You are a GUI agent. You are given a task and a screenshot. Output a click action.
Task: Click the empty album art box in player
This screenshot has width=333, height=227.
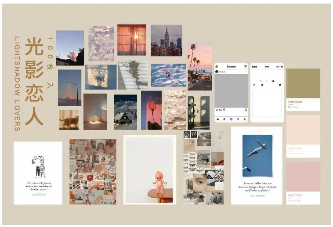(x=267, y=104)
